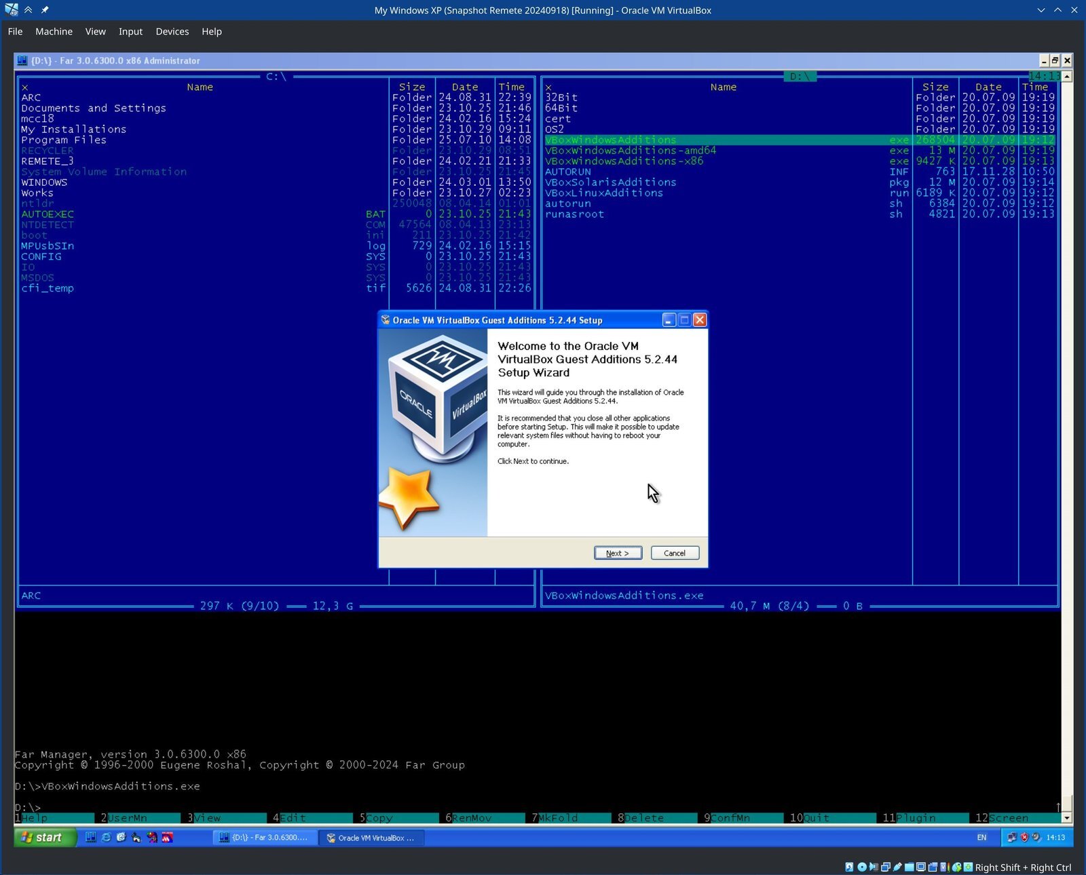
Task: Click the USB devices status icon
Action: (897, 867)
